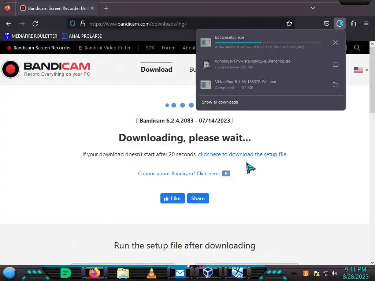Open the US flag language dropdown
The image size is (375, 281).
(361, 70)
